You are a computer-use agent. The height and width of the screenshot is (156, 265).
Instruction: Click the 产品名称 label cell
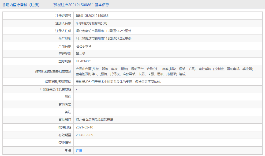[38, 46]
